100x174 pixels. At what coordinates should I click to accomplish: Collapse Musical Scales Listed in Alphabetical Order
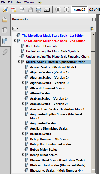tap(19, 62)
